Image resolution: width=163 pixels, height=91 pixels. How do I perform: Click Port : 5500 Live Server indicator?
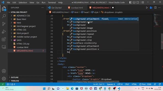point(145,84)
